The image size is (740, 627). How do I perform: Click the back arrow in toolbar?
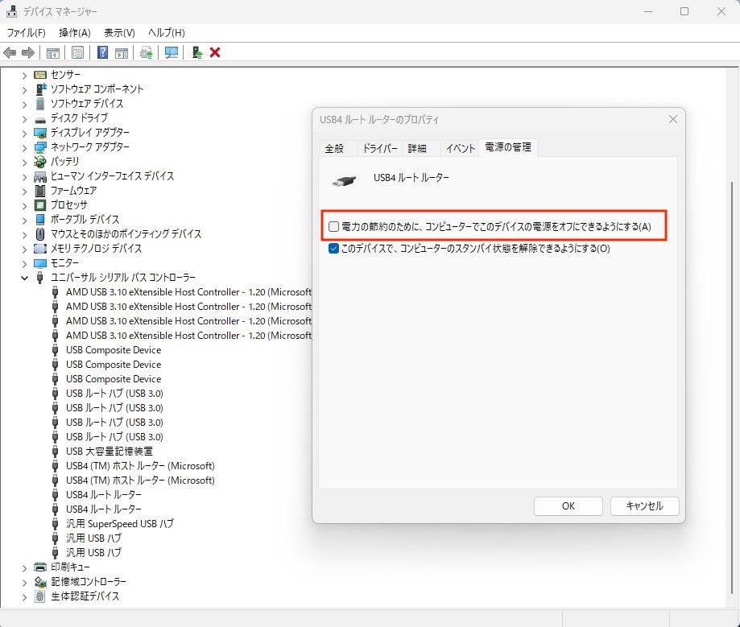coord(10,52)
